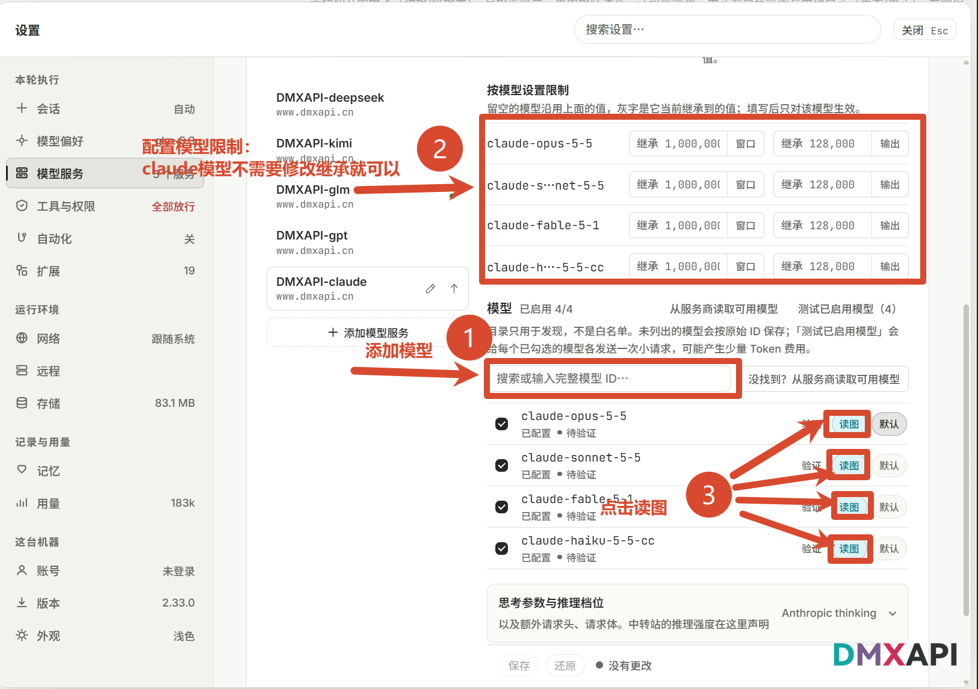Click the 用量 bar chart icon
Screen dimensions: 978x689
click(22, 503)
